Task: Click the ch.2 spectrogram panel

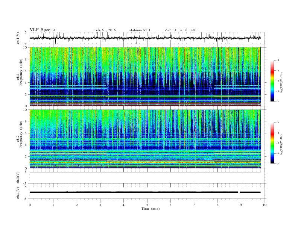Action: pos(145,139)
